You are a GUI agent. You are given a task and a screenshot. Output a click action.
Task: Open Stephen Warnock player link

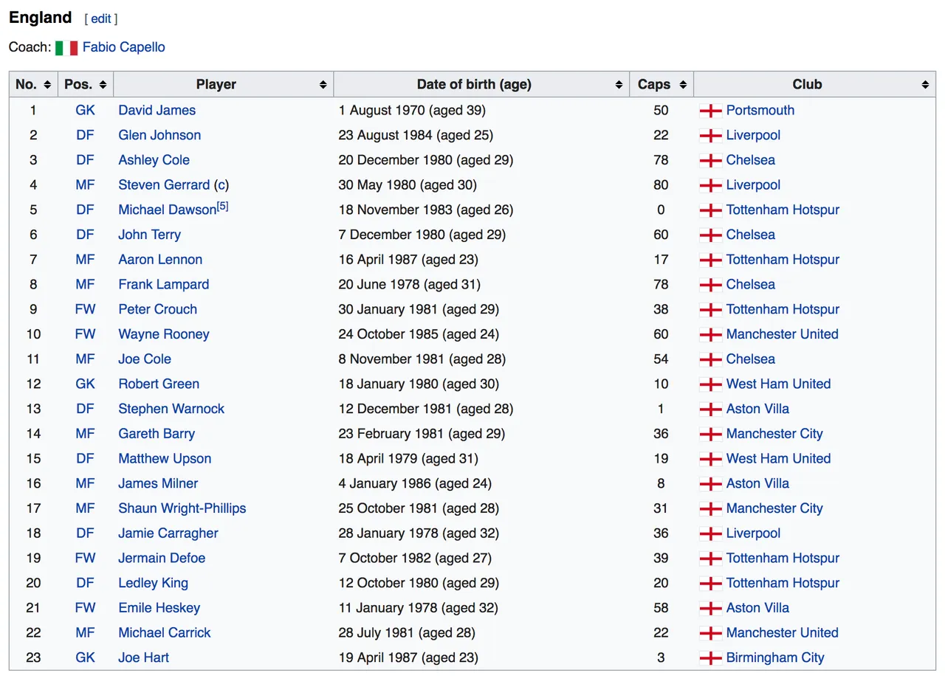tap(171, 409)
